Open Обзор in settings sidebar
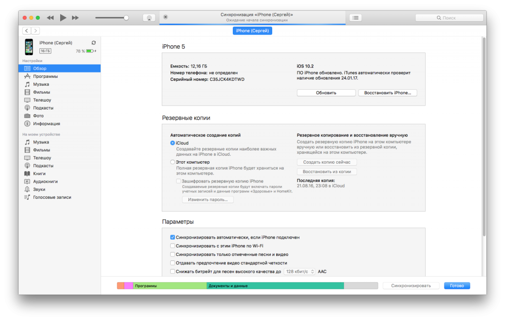Image resolution: width=505 pixels, height=321 pixels. click(60, 68)
